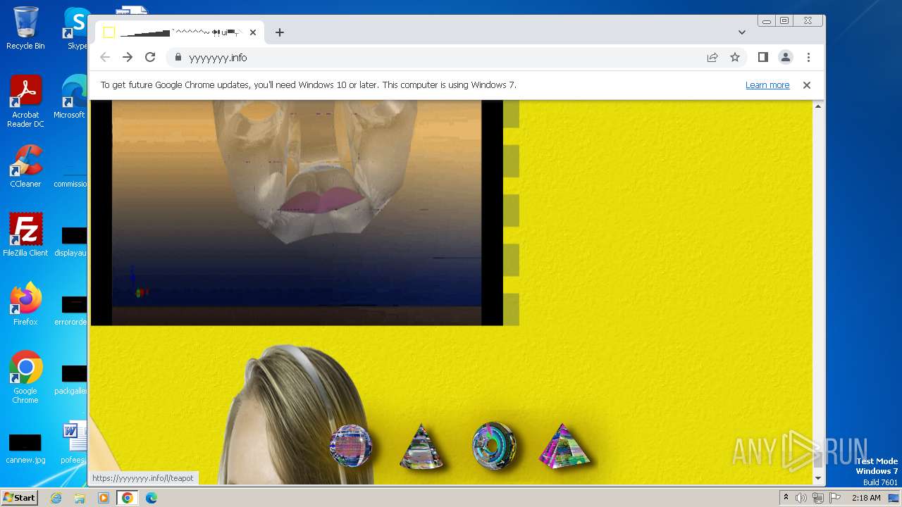Reload the yyyyyyy.info page
This screenshot has height=507, width=902.
[150, 58]
